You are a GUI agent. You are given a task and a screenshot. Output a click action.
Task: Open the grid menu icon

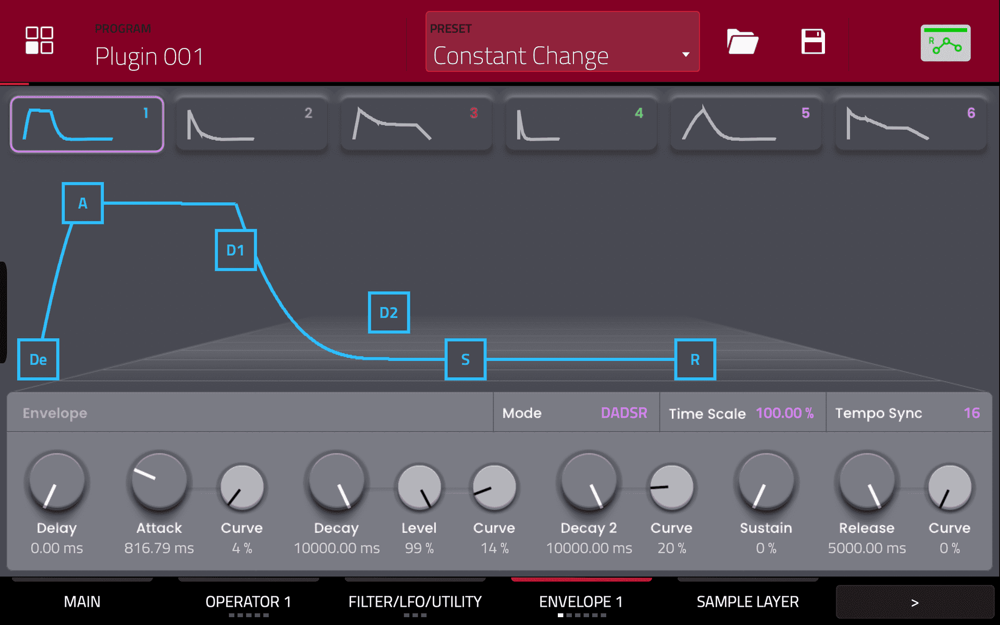40,41
